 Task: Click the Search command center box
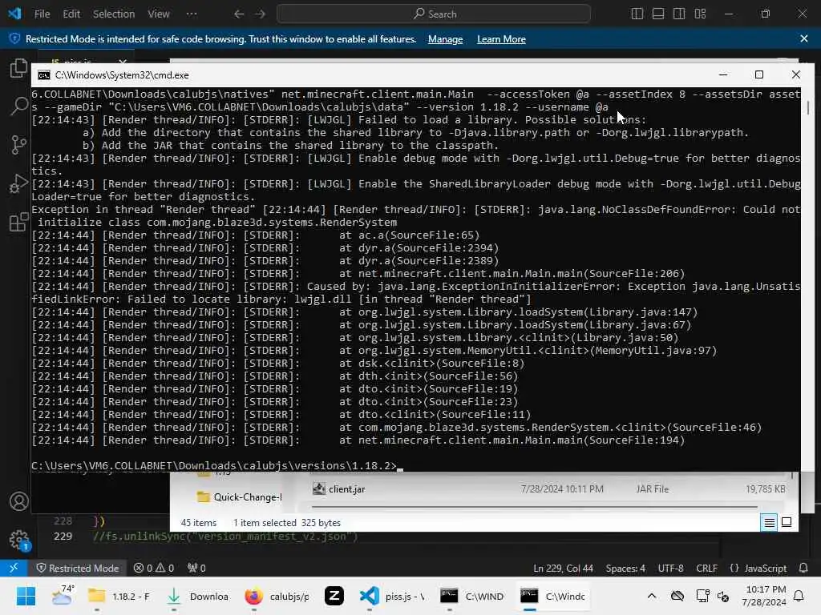(434, 14)
